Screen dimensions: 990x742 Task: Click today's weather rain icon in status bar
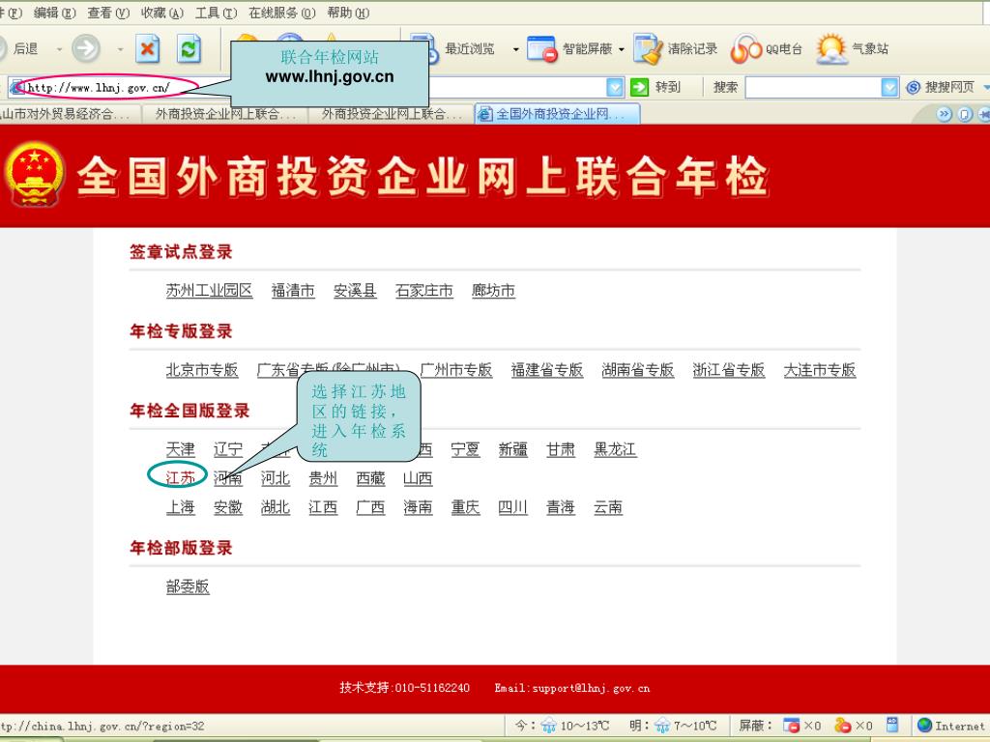[x=548, y=726]
